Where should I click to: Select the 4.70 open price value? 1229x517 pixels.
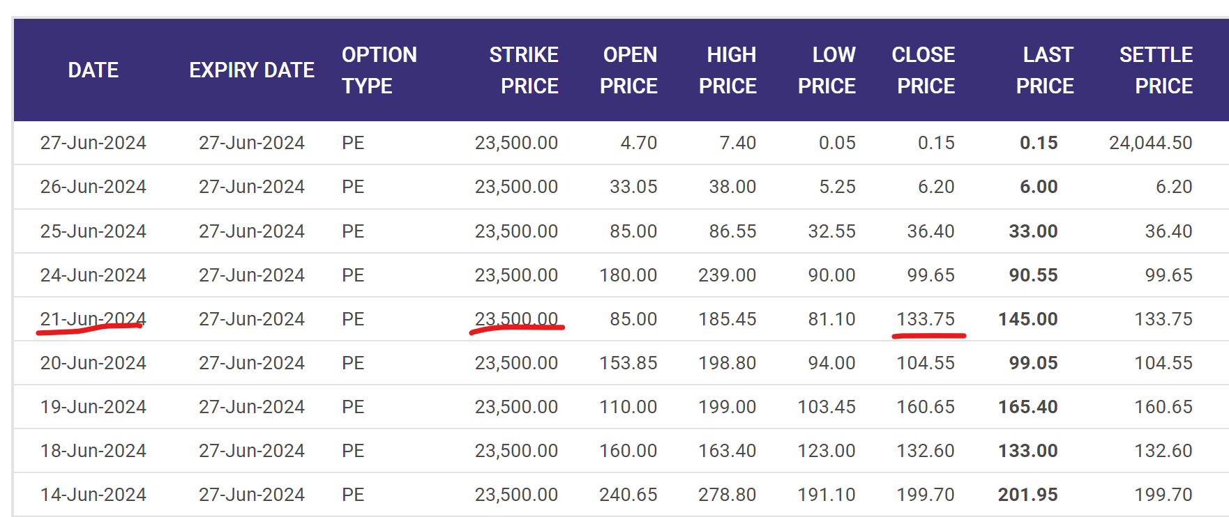pyautogui.click(x=639, y=143)
